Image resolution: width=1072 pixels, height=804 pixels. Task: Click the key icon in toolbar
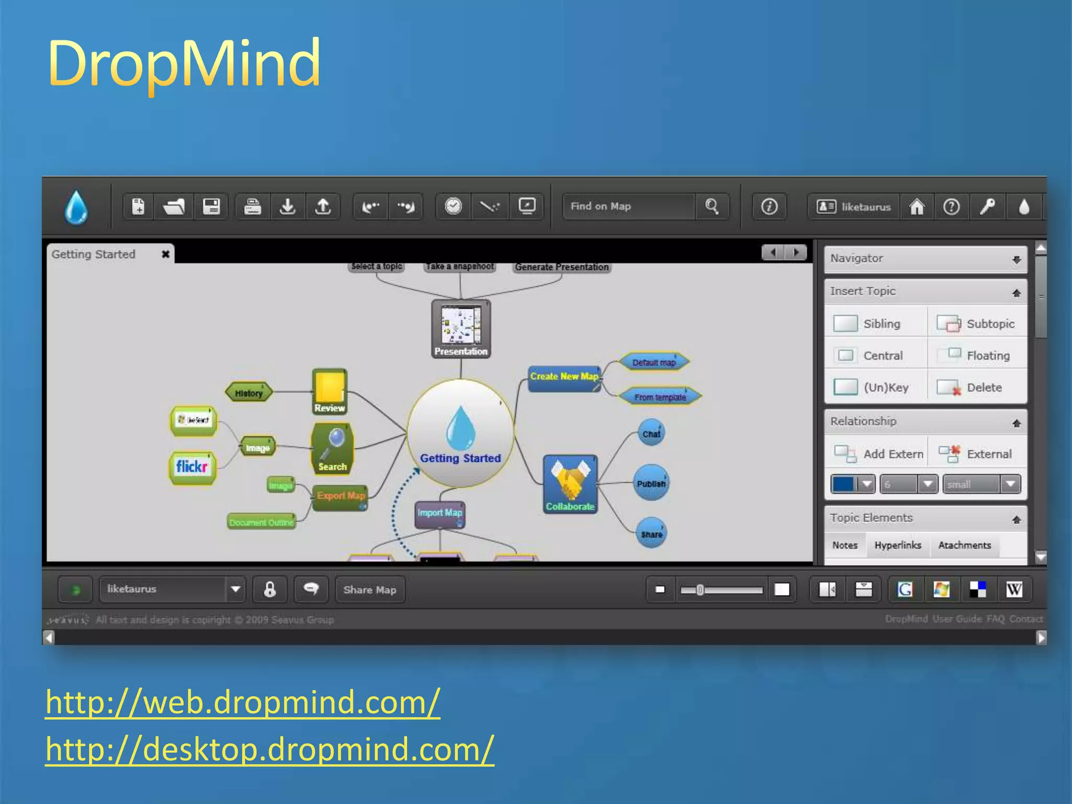987,207
